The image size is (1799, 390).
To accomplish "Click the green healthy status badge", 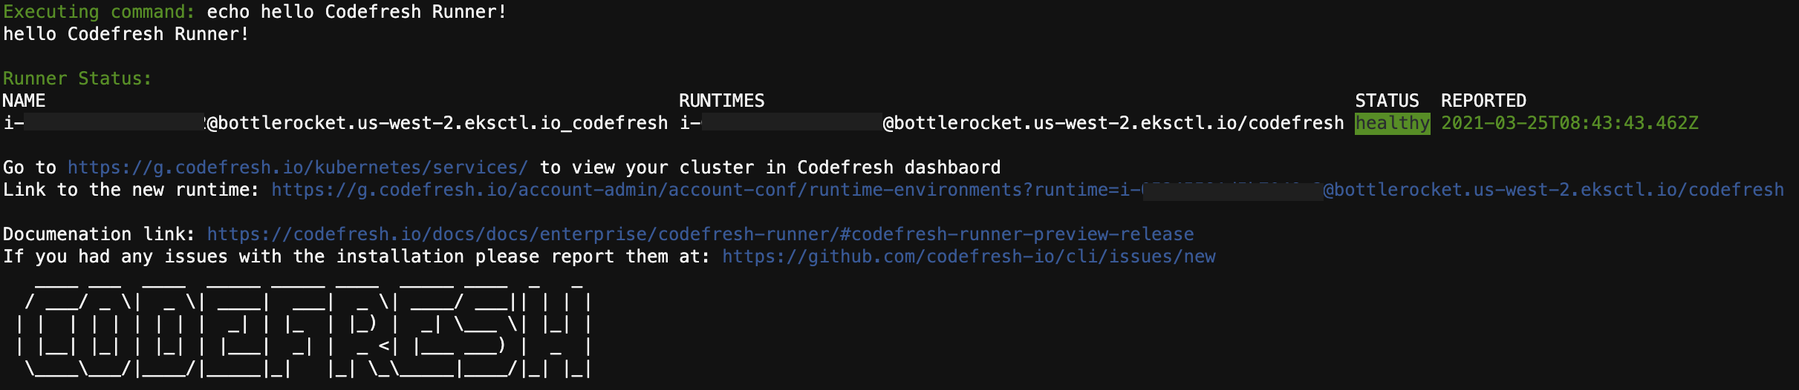I will (x=1392, y=123).
